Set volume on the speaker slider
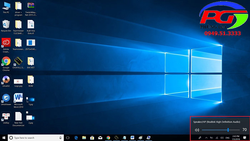This screenshot has height=141, width=250. tap(221, 130)
